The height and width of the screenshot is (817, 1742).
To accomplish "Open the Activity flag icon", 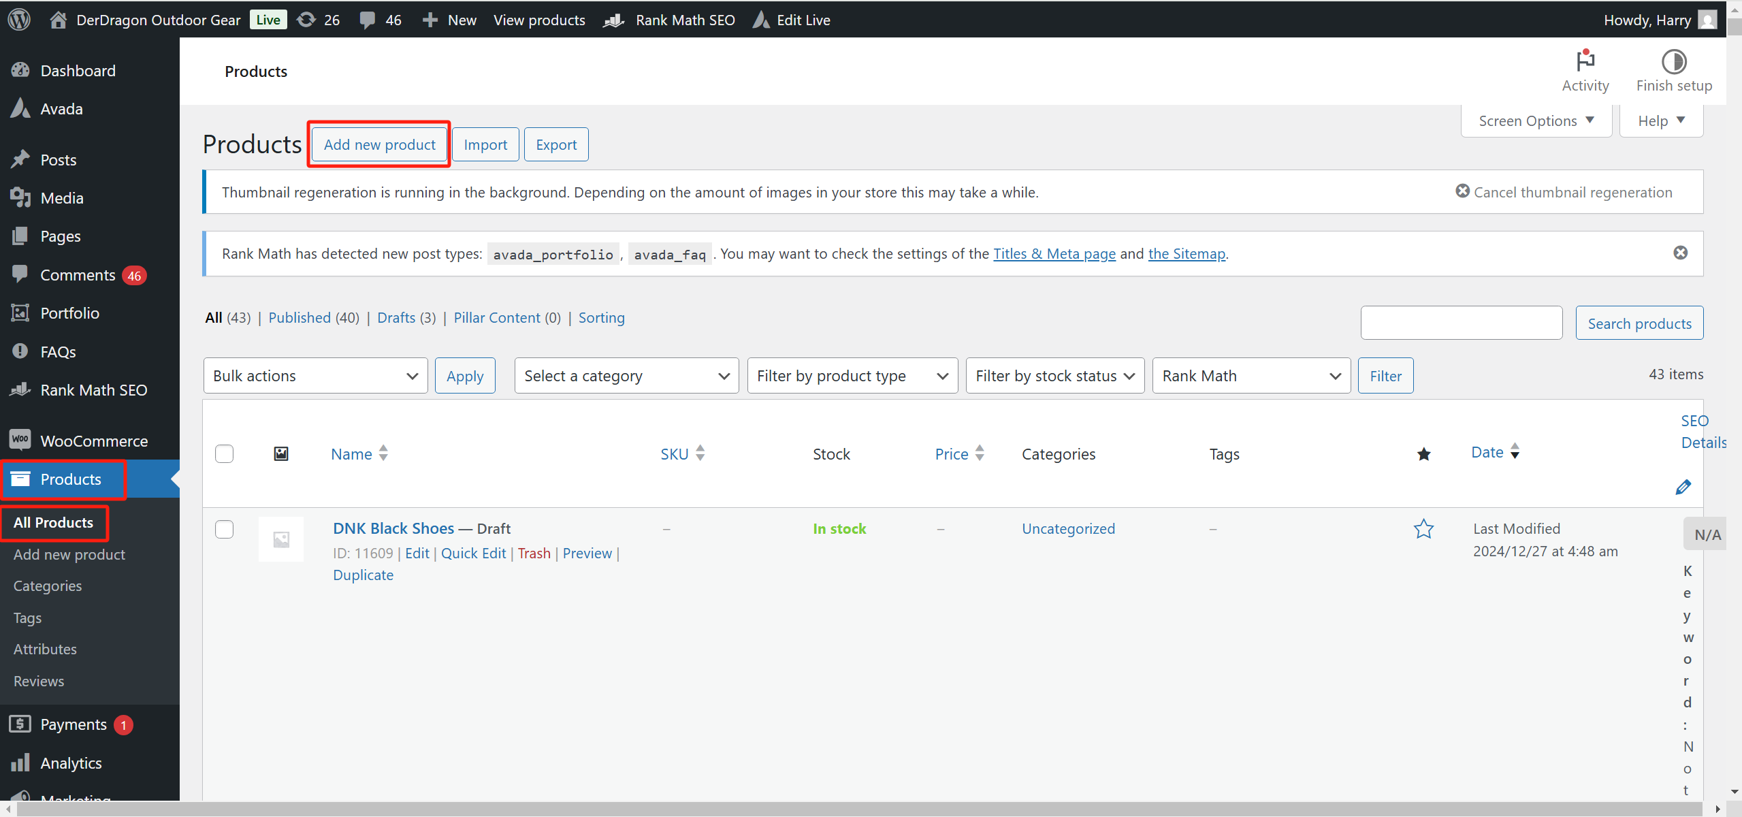I will [x=1585, y=61].
